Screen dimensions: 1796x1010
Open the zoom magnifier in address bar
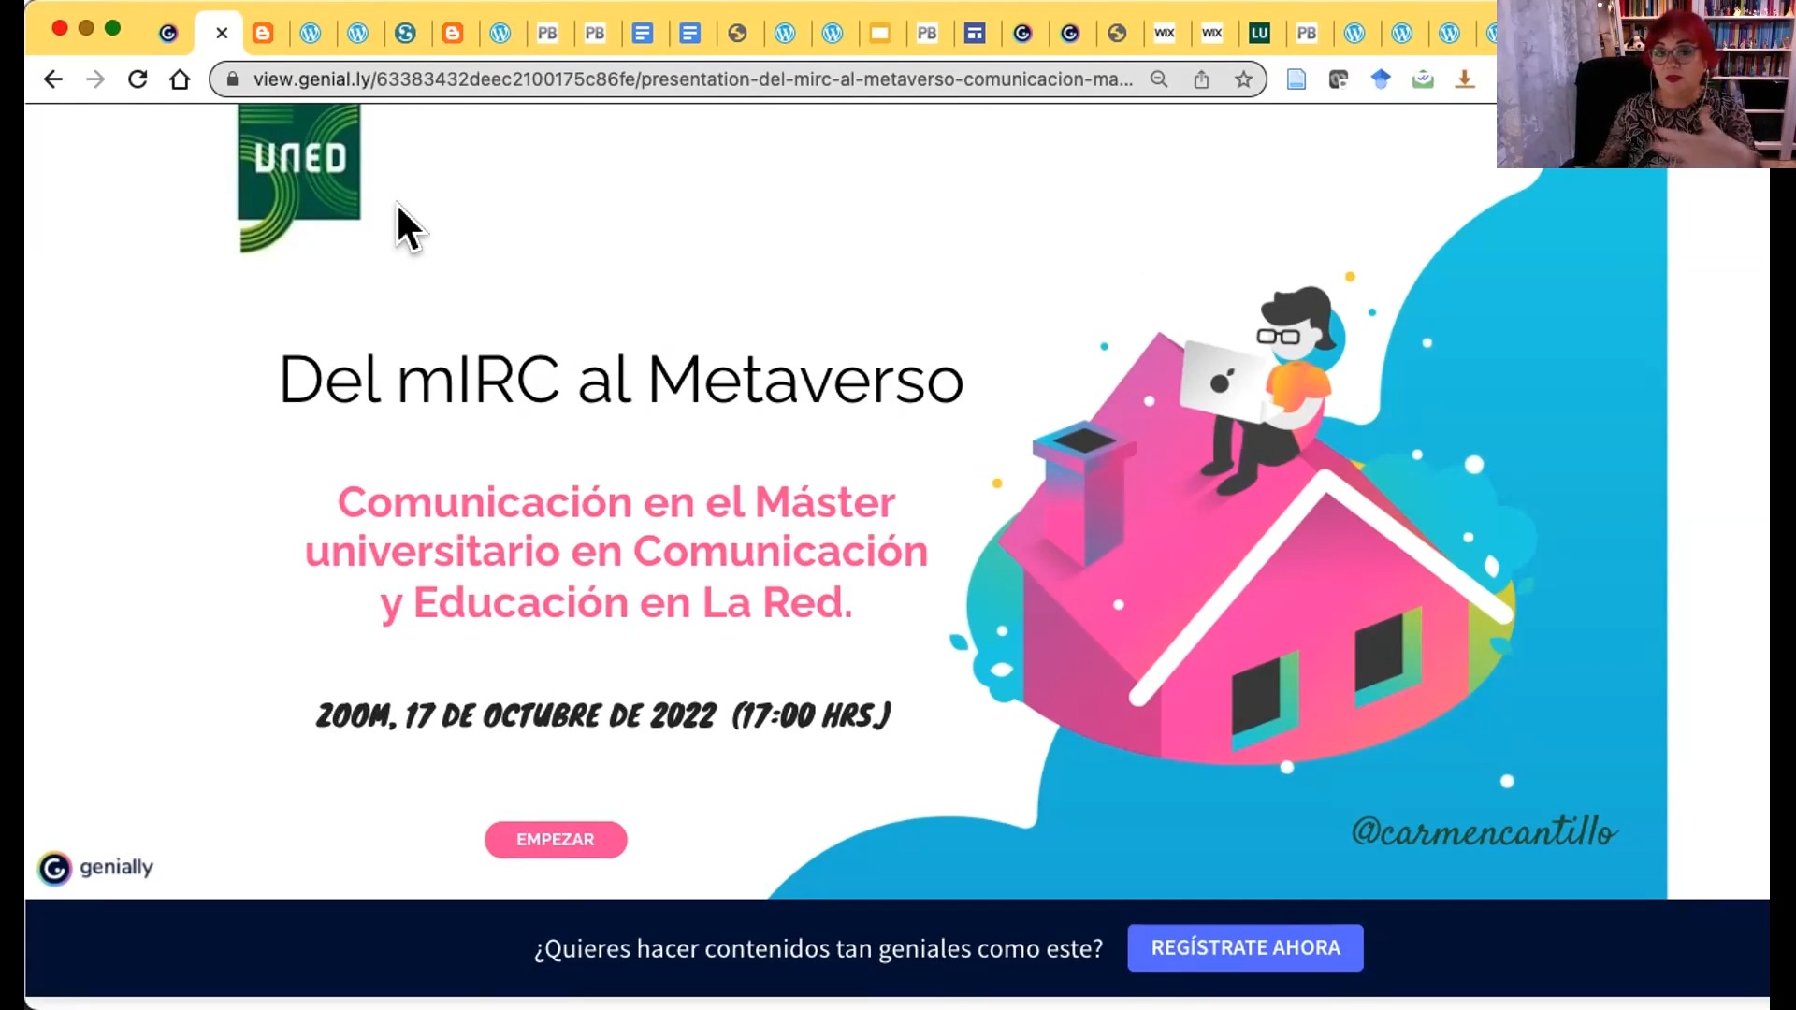(x=1159, y=79)
